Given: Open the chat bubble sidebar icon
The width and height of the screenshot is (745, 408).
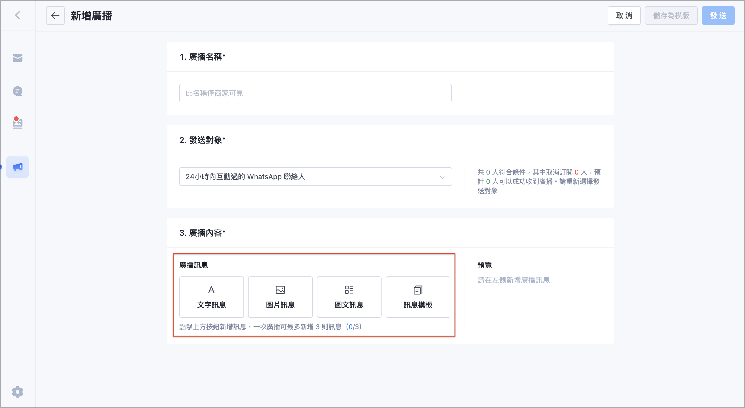Looking at the screenshot, I should (x=18, y=91).
